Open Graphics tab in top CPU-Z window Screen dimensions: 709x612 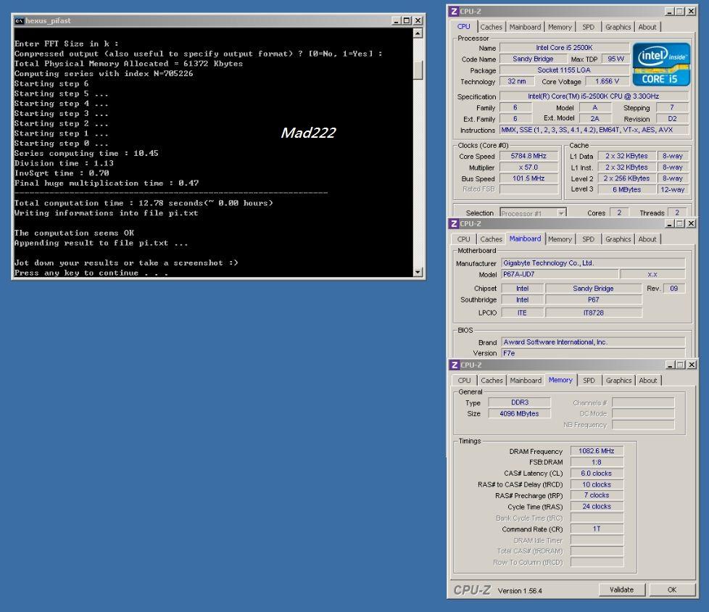[618, 27]
